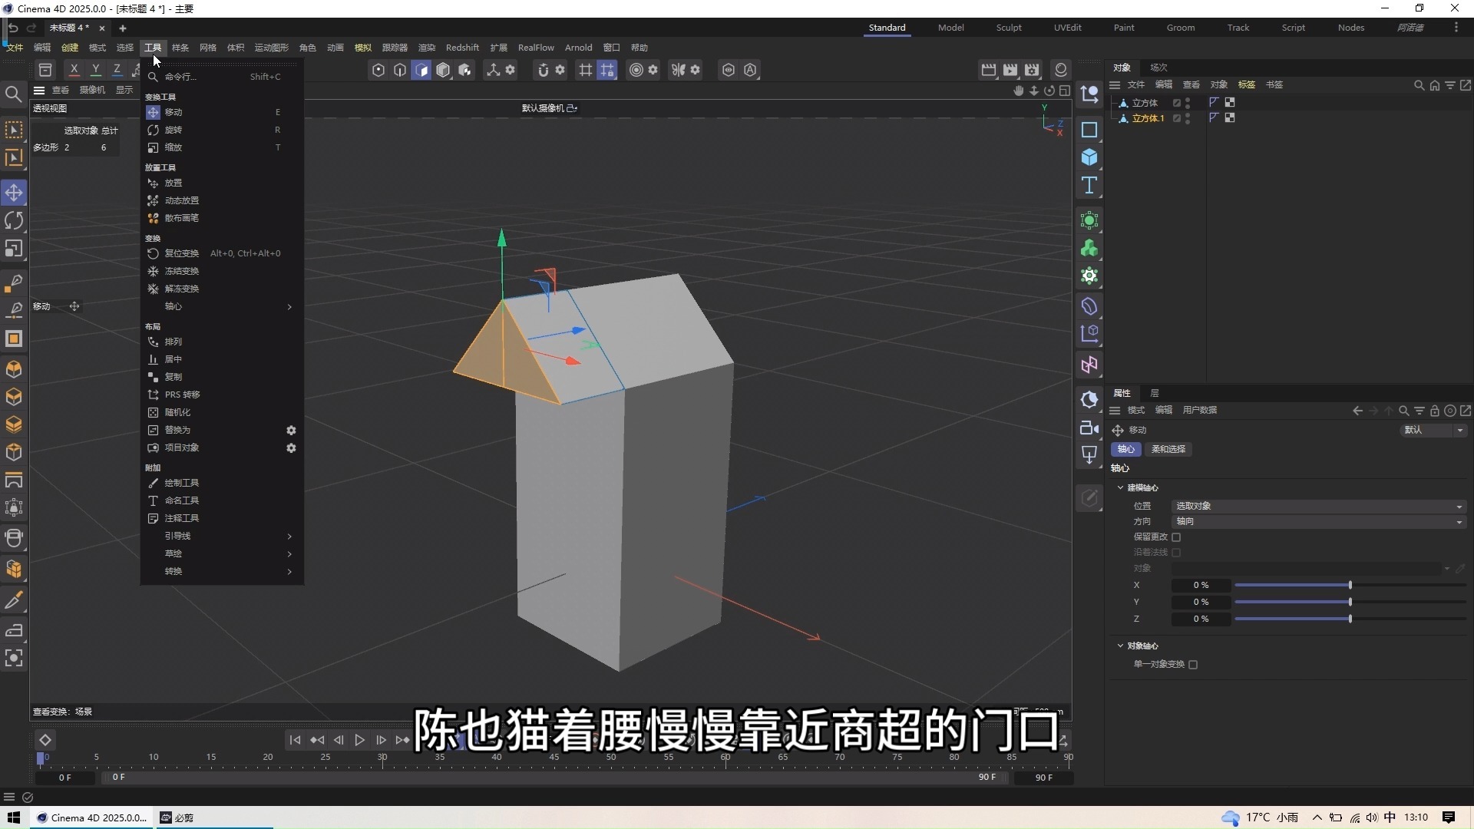Viewport: 1474px width, 829px height.
Task: Click the rectangle spline icon in right palette
Action: (x=1089, y=130)
